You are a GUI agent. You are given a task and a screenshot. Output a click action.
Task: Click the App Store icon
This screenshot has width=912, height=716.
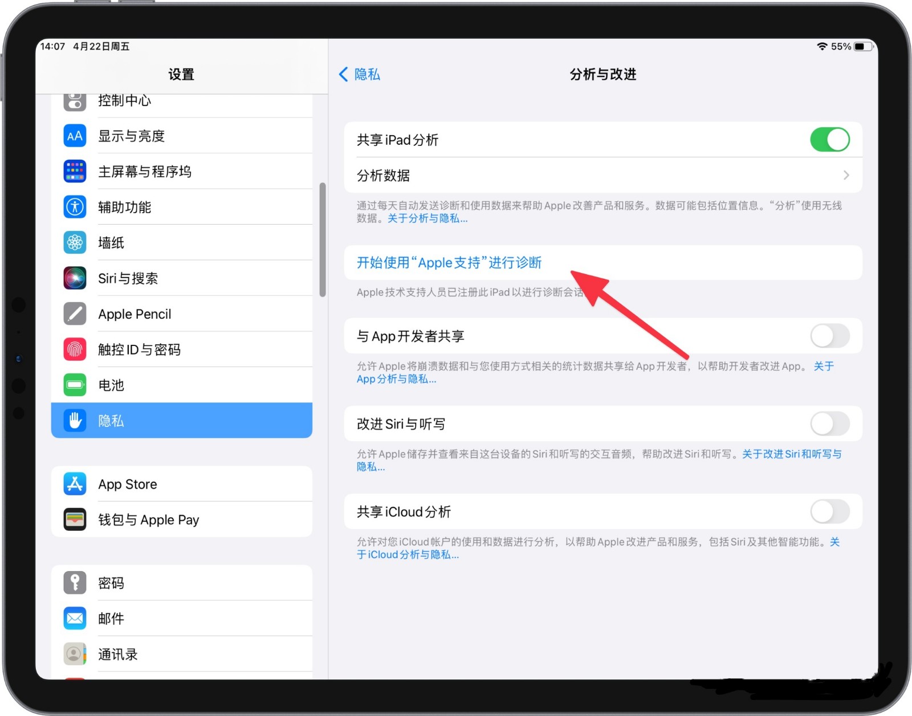tap(75, 484)
